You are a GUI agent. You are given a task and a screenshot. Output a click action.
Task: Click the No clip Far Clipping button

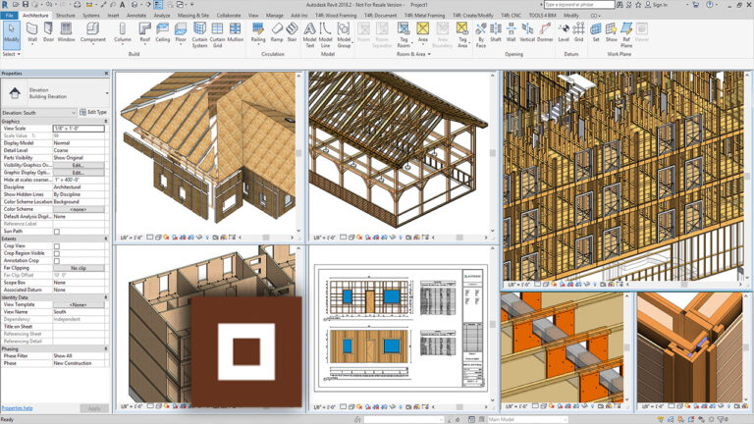point(79,268)
